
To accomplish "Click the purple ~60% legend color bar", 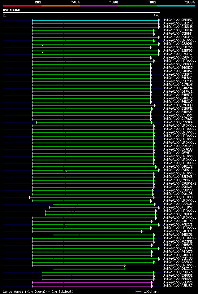I will pyautogui.click(x=99, y=6).
